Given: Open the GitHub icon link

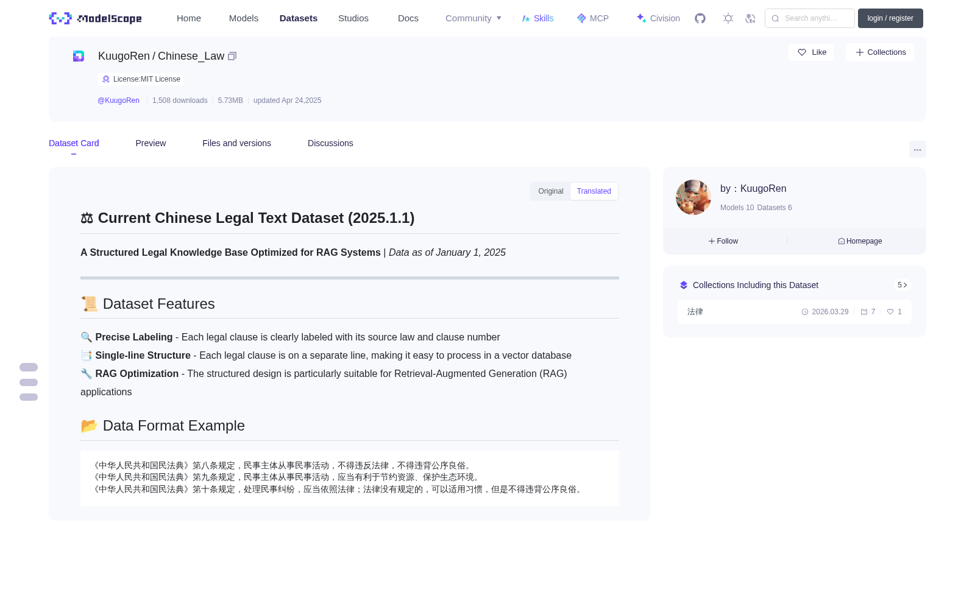Looking at the screenshot, I should [700, 18].
